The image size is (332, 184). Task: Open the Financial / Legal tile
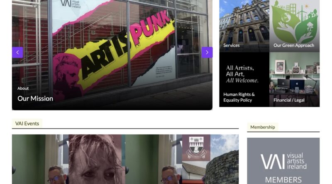coord(294,79)
